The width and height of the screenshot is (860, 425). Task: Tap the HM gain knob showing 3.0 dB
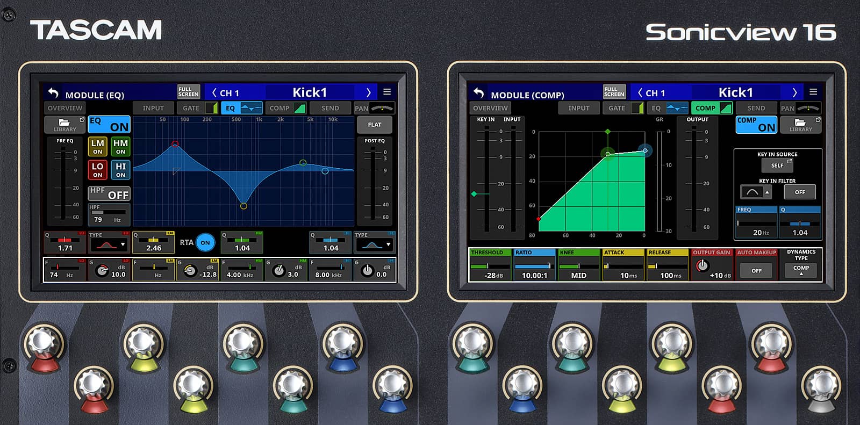pyautogui.click(x=278, y=271)
